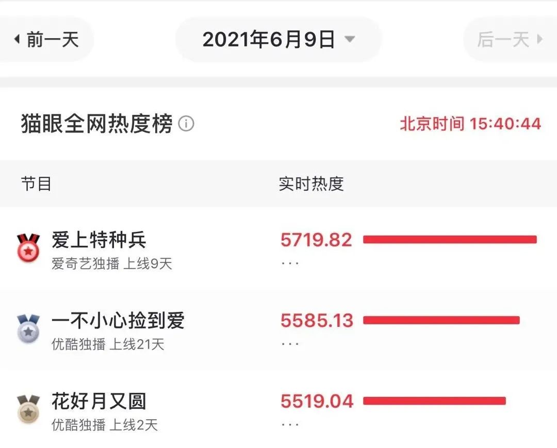The height and width of the screenshot is (448, 557).
Task: Go to next day with 后一天
Action: pyautogui.click(x=511, y=39)
